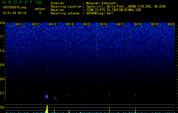Image resolution: width=178 pixels, height=113 pixels.
Task: Select the filename 1001060610.png
Action: [x=15, y=7]
